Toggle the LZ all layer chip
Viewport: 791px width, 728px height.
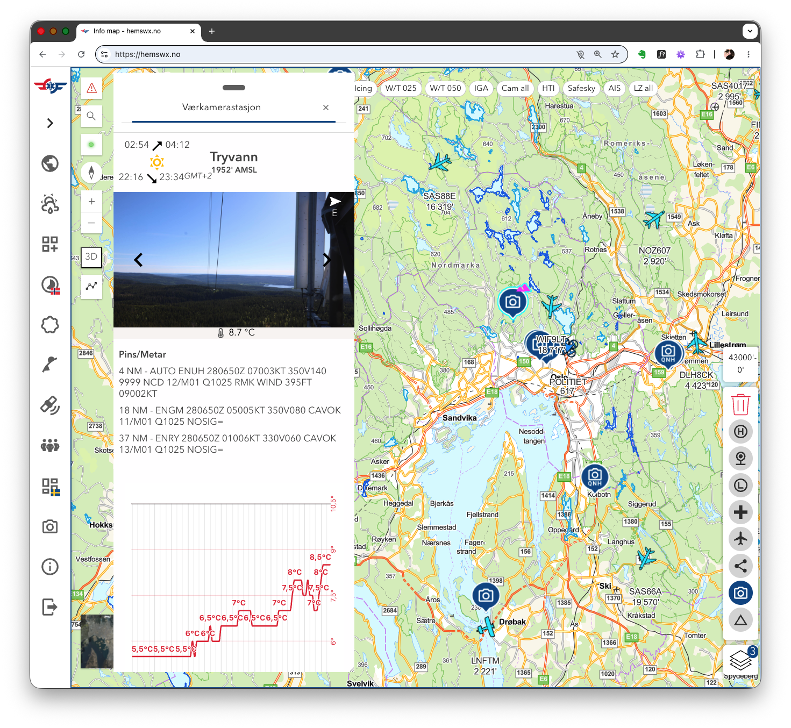[x=643, y=88]
